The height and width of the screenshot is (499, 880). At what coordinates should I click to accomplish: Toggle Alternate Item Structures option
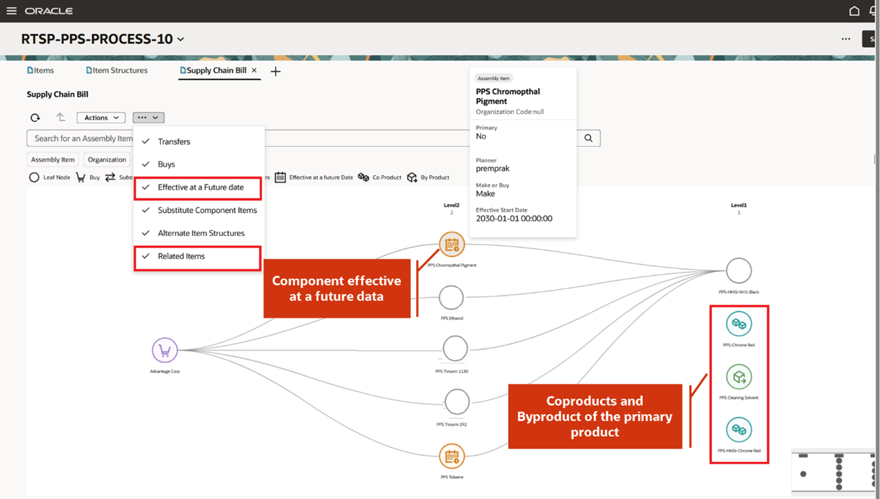[199, 233]
